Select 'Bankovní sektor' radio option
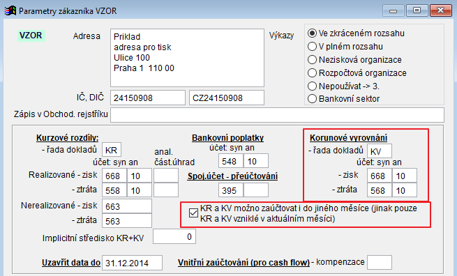457x276 pixels. 343,99
